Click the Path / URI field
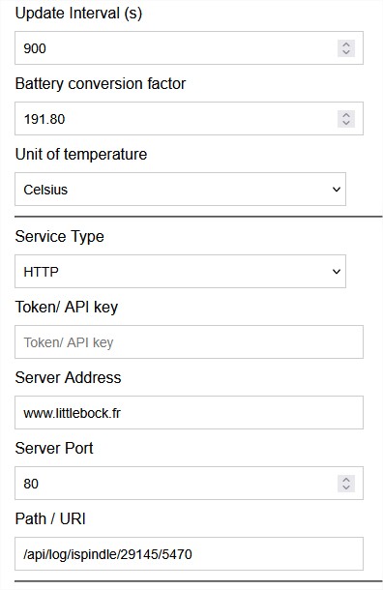 click(x=189, y=554)
